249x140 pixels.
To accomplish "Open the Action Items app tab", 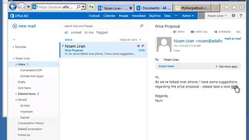I will [166, 66].
